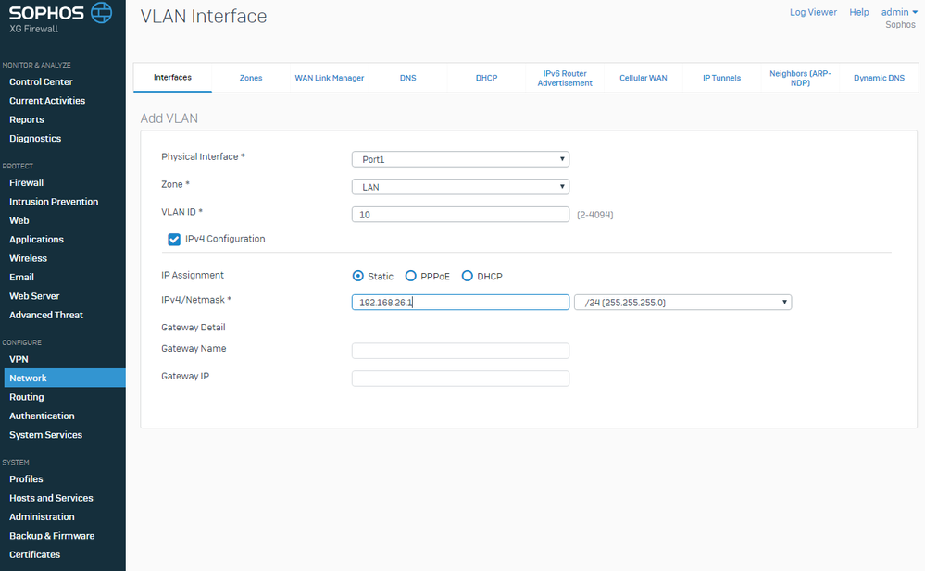Expand the Physical Interface Port1 dropdown

pos(460,159)
